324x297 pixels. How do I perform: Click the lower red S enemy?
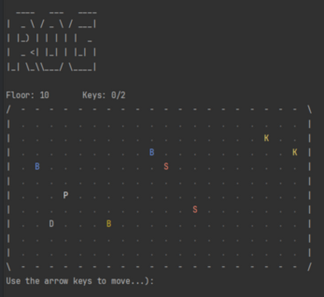pos(195,209)
